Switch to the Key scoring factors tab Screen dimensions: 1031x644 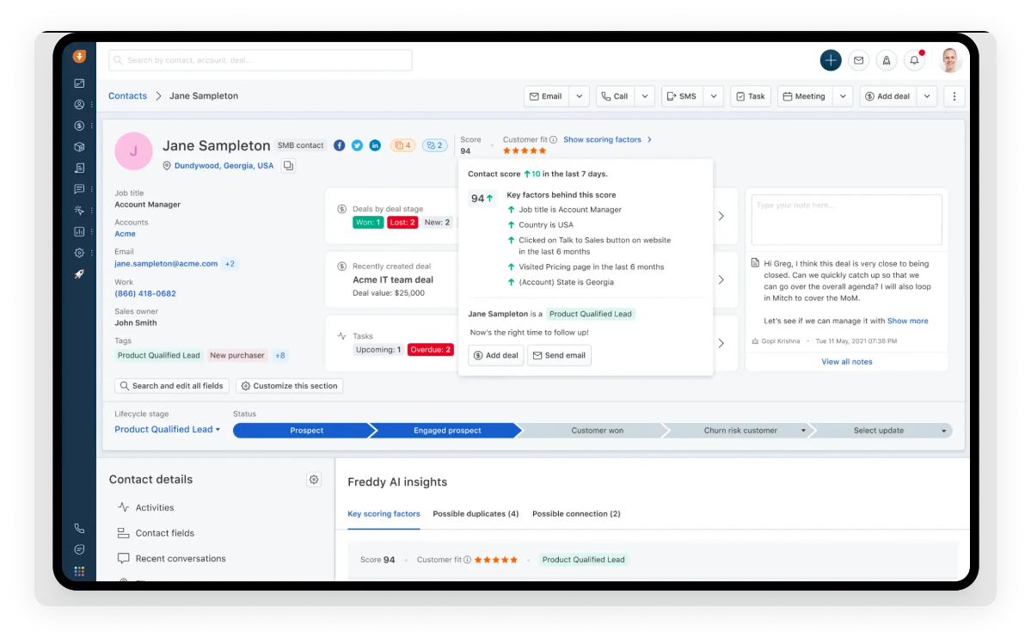384,514
